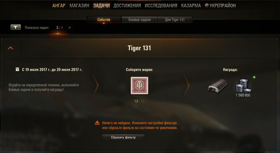The width and height of the screenshot is (280, 153).
Task: Open the Для Tiger 131 tab
Action: coord(175,20)
